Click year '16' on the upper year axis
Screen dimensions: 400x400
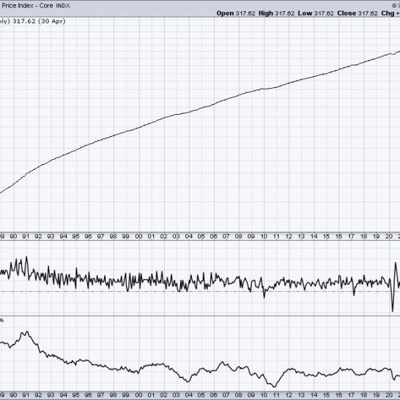coord(339,237)
